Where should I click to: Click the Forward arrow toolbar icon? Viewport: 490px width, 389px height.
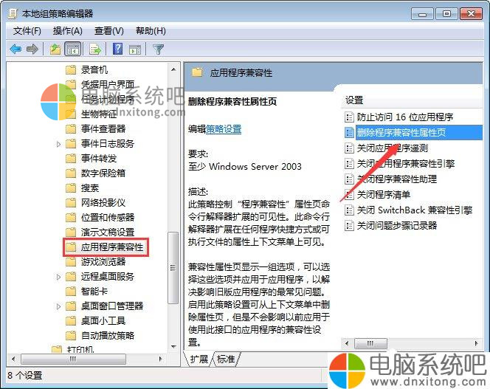[32, 49]
